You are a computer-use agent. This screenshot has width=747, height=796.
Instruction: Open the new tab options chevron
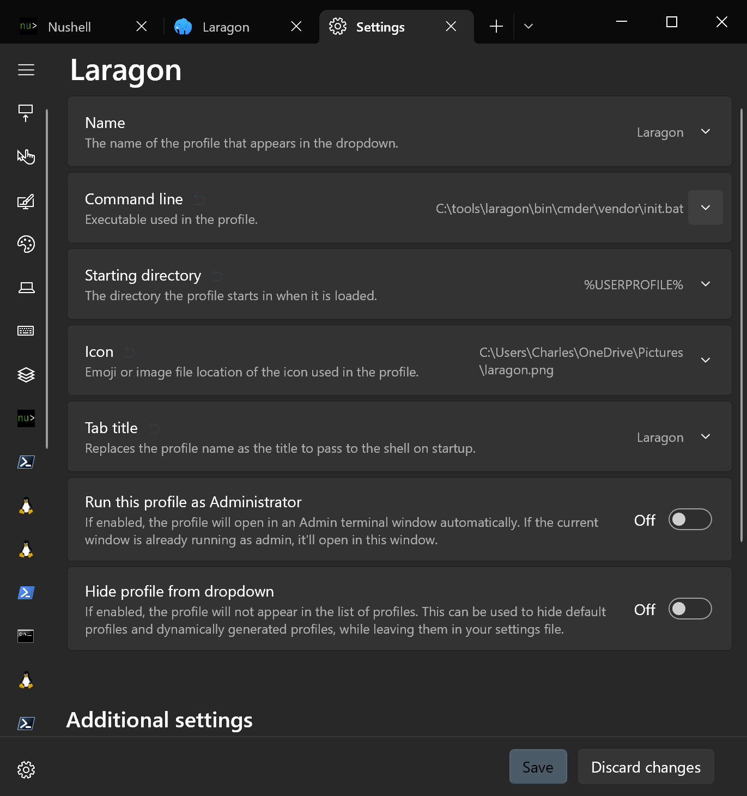(x=527, y=26)
